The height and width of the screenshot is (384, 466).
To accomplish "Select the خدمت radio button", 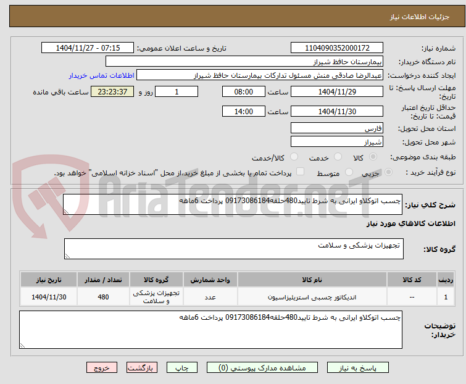I will [338, 157].
